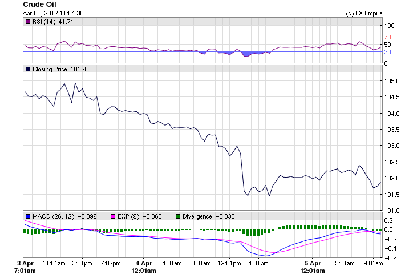The image size is (405, 278).
Task: Click the timestamp 'Apr 05, 2012 11:04:30'
Action: [x=53, y=13]
